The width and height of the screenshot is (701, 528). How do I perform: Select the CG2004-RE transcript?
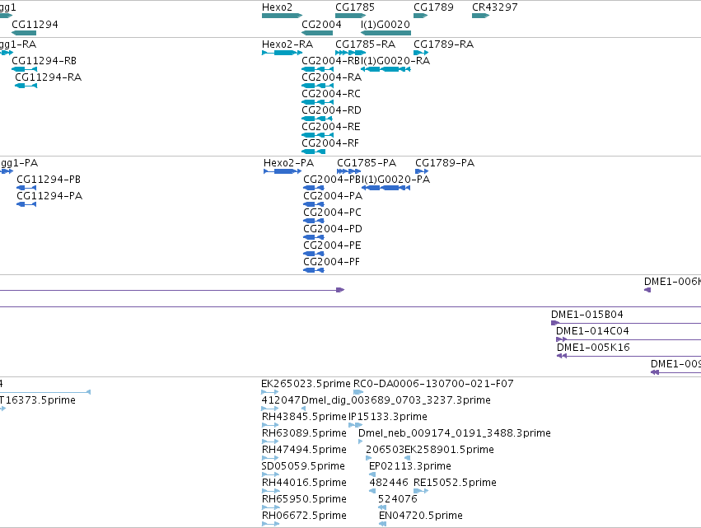317,135
